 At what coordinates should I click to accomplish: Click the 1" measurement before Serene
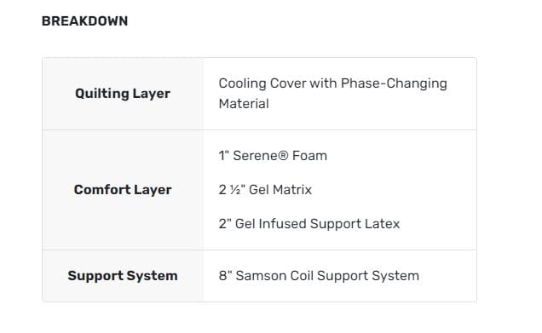point(224,156)
